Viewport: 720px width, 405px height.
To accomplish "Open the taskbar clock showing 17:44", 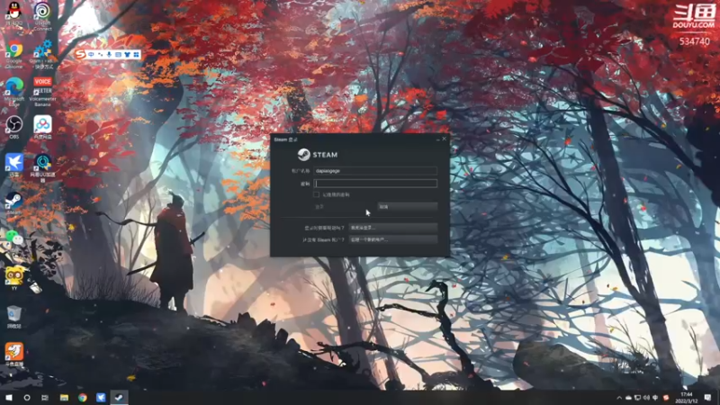I will point(687,398).
